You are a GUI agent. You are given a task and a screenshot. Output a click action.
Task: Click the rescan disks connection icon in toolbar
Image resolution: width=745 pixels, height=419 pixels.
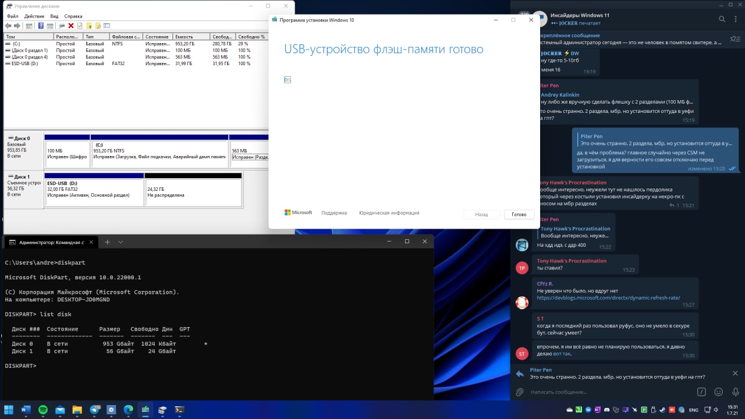pos(62,26)
